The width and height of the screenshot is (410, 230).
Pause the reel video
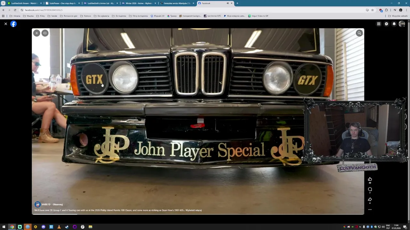tap(37, 33)
